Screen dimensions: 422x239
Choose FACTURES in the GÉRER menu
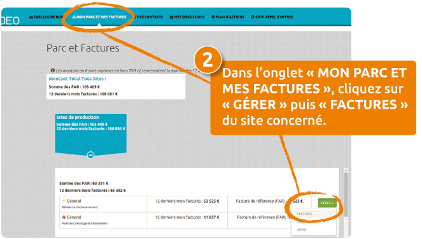point(304,214)
